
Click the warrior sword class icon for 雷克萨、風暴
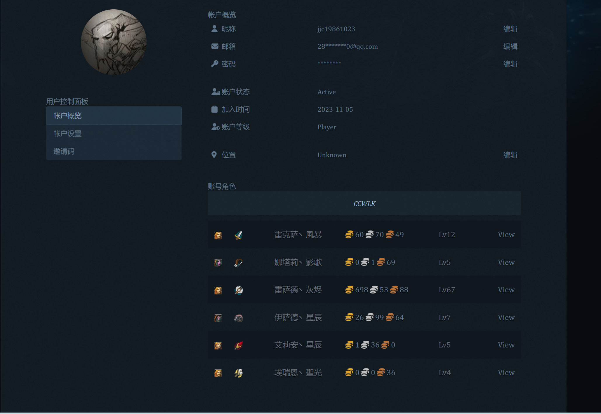pos(238,235)
